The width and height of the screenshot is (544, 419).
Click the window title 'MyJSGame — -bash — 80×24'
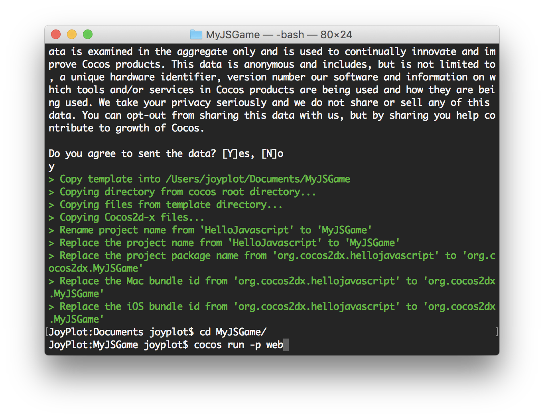[279, 35]
